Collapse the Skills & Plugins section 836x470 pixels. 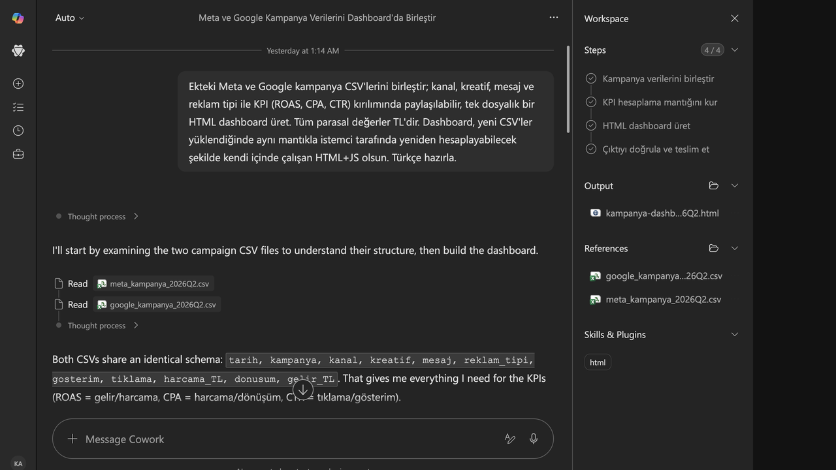click(x=735, y=334)
